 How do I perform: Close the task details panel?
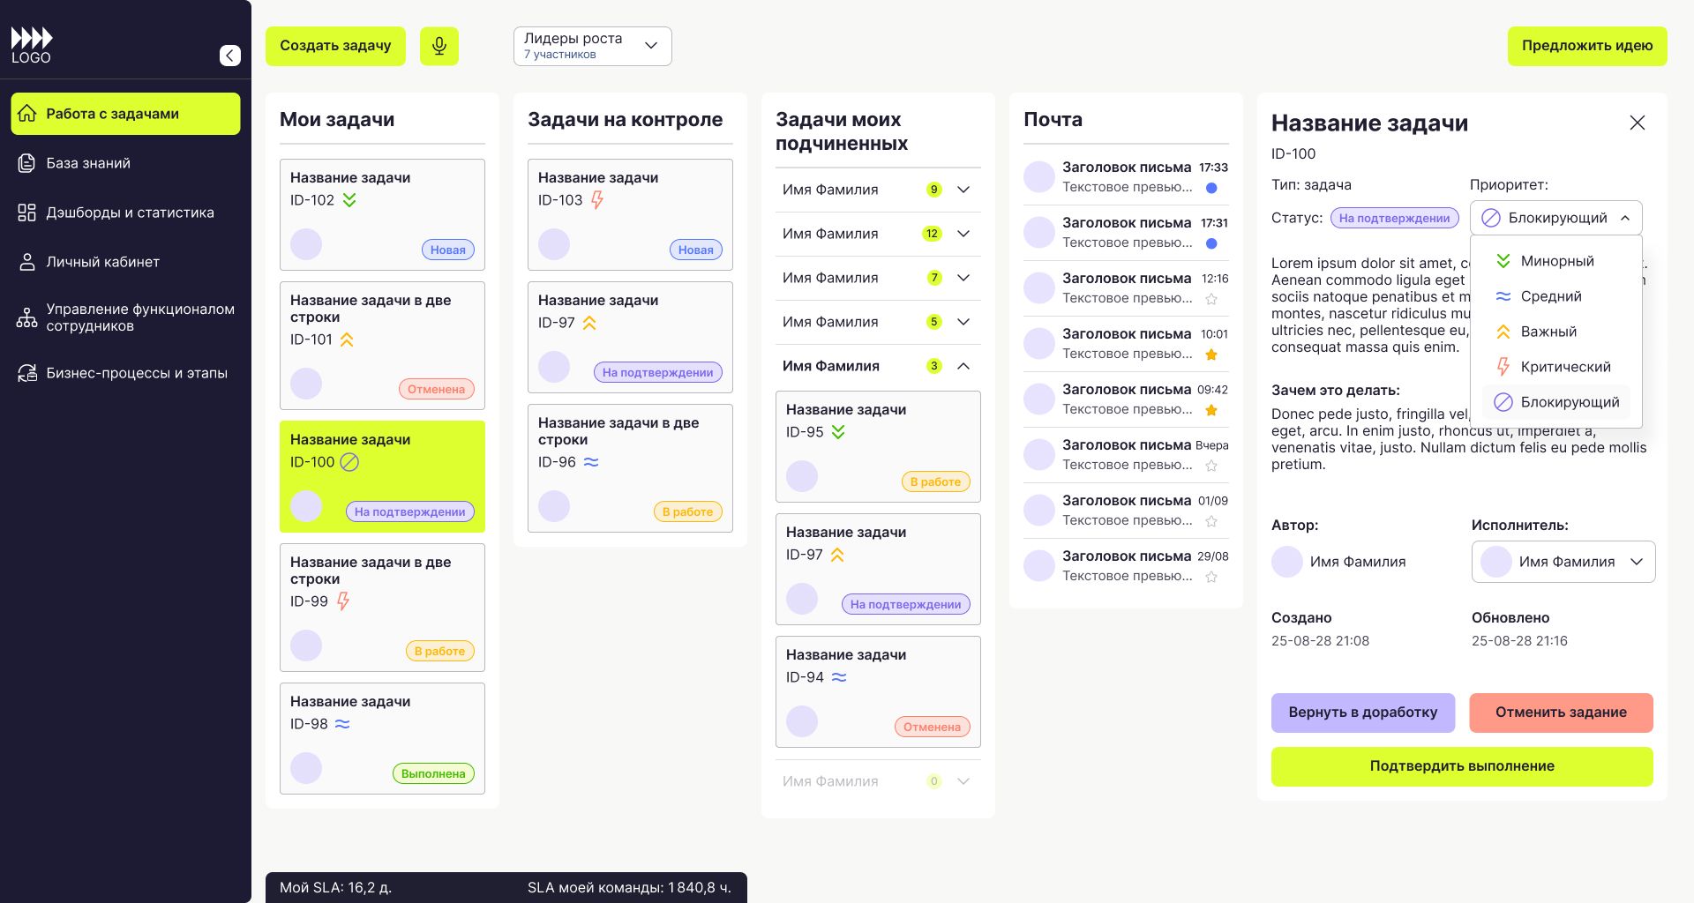pos(1637,123)
